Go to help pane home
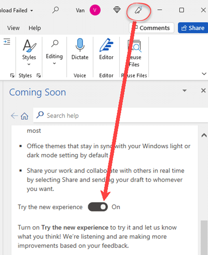This screenshot has width=208, height=255. coord(24,116)
